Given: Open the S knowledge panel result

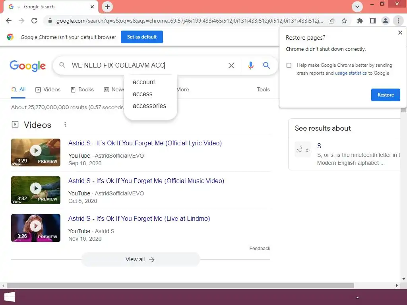Looking at the screenshot, I should (x=319, y=146).
